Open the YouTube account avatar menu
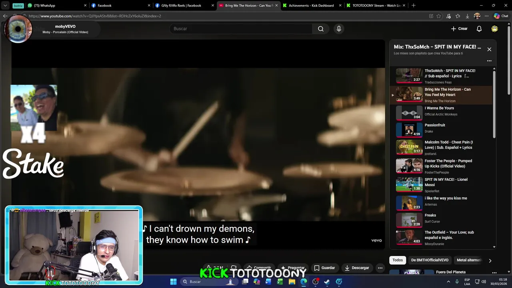 point(495,29)
